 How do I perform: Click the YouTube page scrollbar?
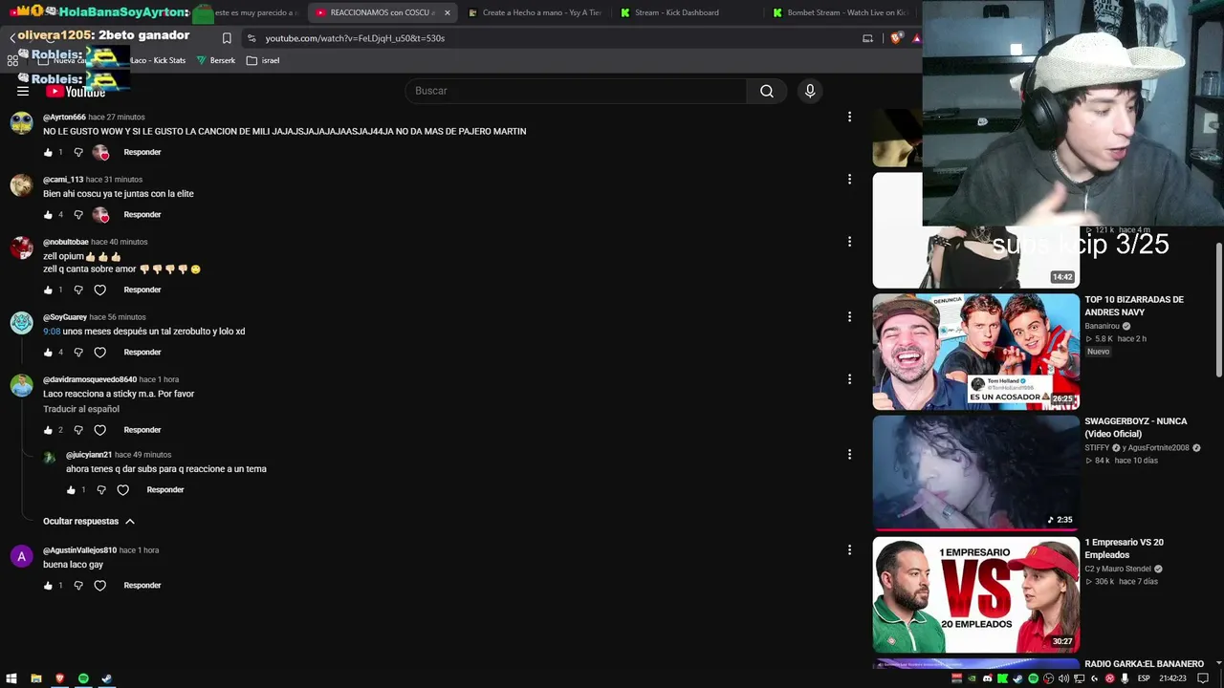coord(1218,311)
